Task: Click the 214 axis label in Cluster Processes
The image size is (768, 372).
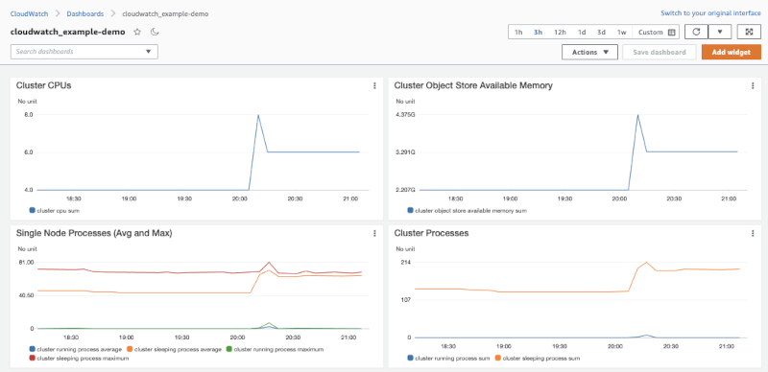Action: [x=406, y=263]
